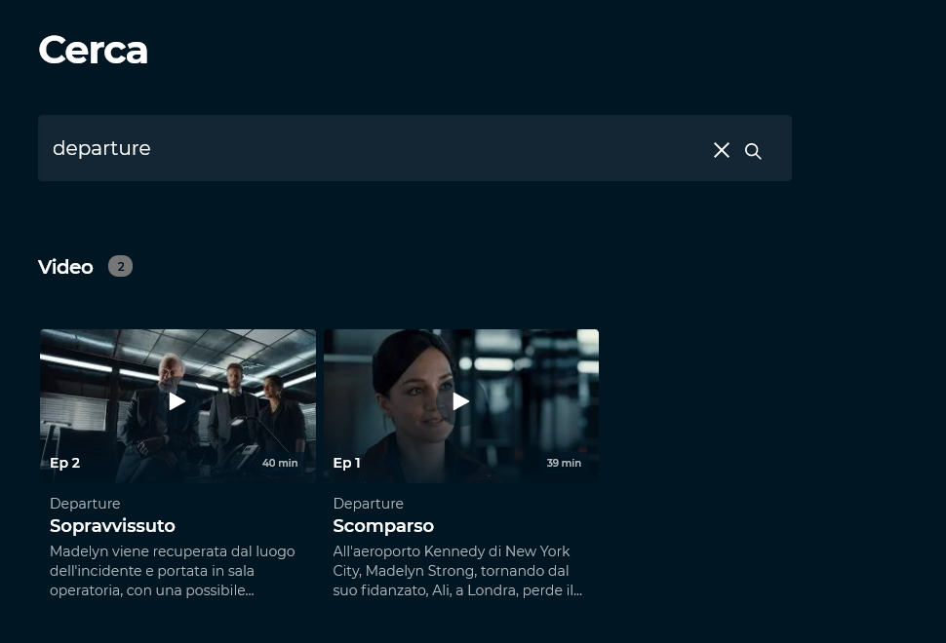946x643 pixels.
Task: Click the Video count badge showing 2
Action: point(121,266)
